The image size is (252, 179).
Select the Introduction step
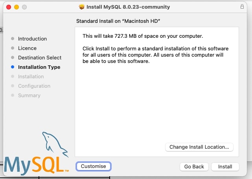32,39
